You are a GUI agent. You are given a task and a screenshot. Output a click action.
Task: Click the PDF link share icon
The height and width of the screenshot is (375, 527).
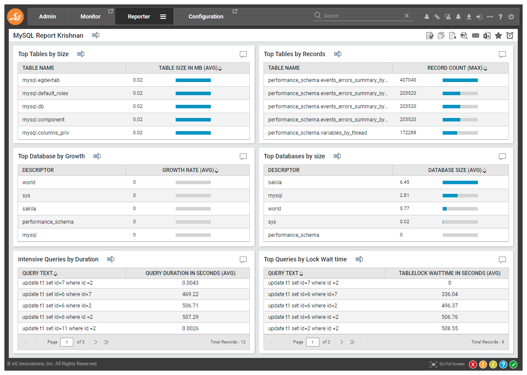(441, 36)
